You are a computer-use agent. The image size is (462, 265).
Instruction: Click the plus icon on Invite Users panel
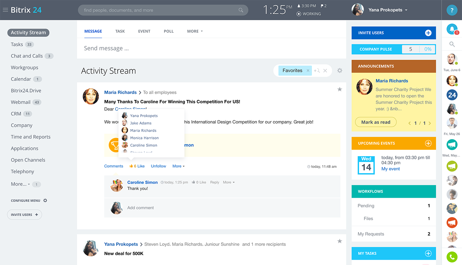[x=428, y=33]
